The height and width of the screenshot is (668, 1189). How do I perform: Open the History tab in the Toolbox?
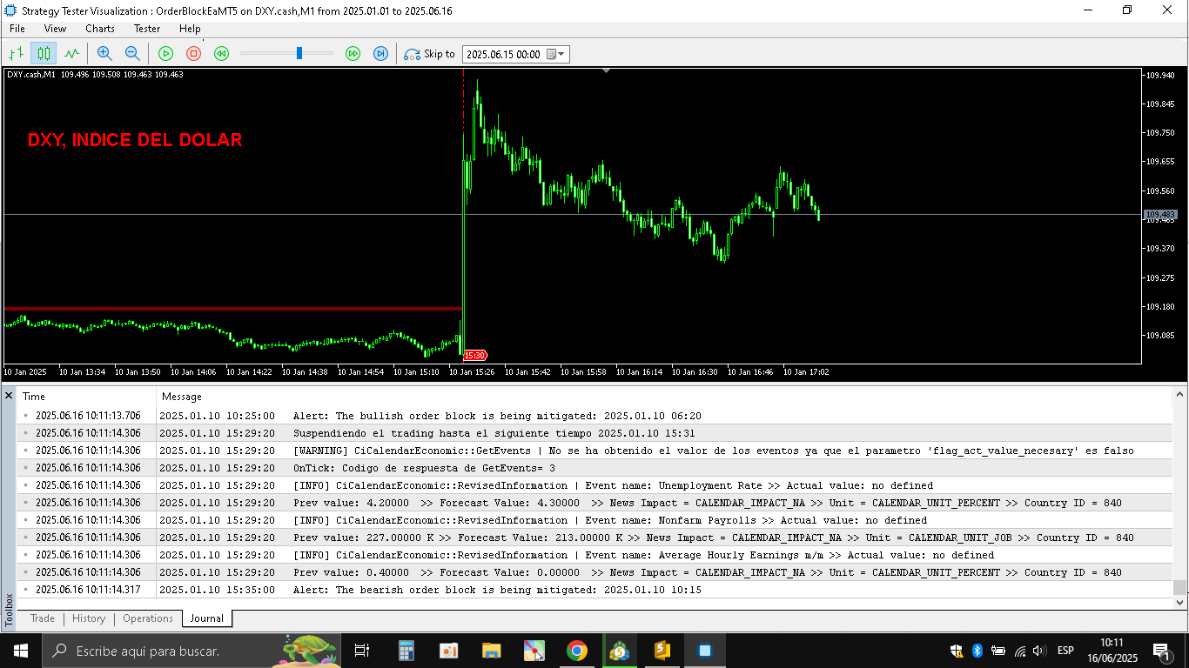point(89,618)
